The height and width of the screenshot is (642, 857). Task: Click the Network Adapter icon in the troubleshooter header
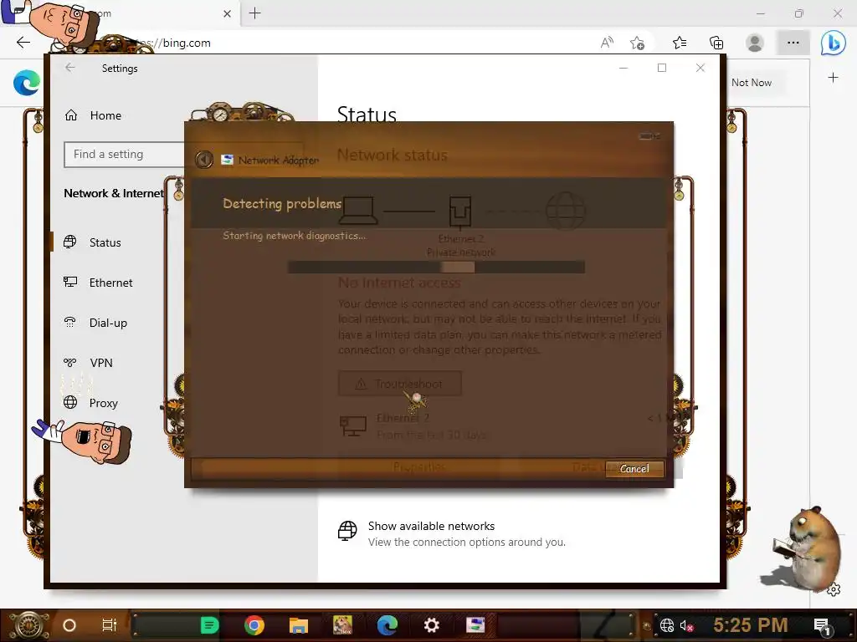pyautogui.click(x=227, y=160)
